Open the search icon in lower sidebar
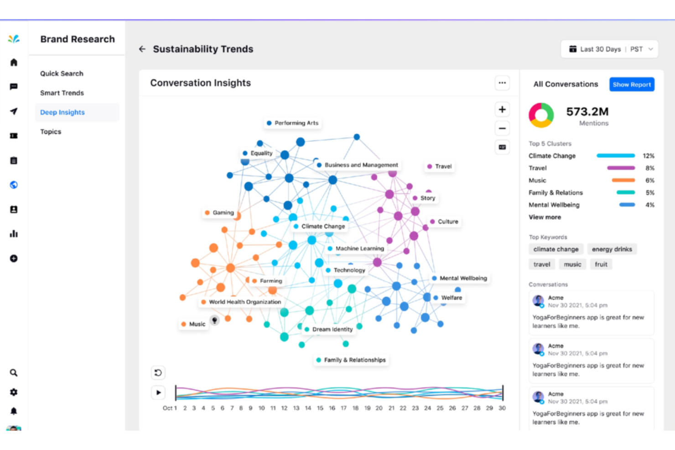 tap(14, 372)
